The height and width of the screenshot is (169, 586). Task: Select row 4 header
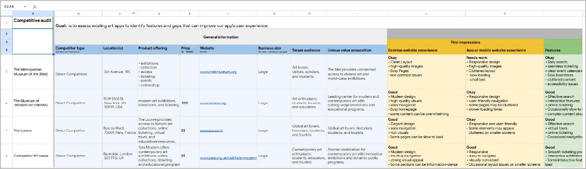click(x=6, y=50)
